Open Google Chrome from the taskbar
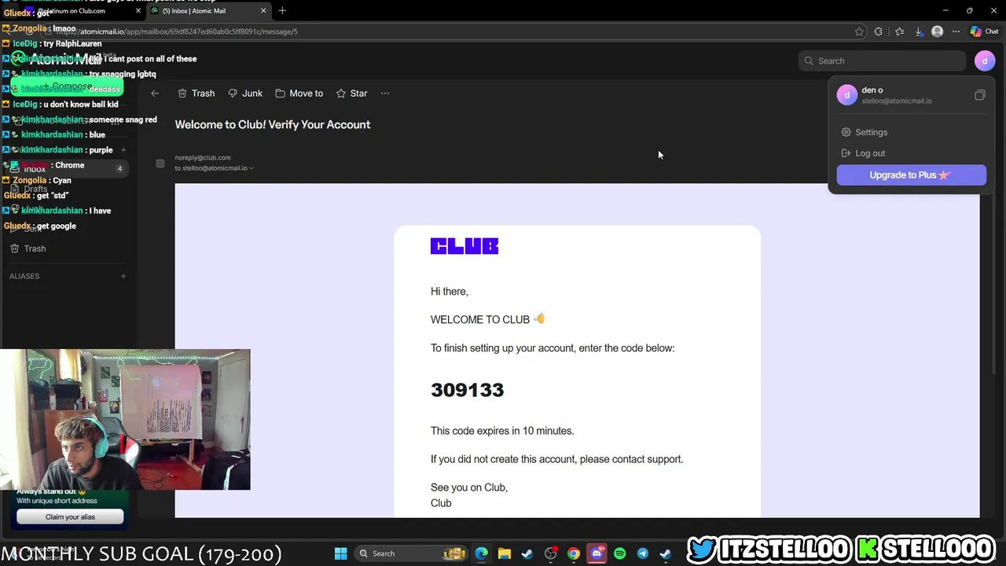 tap(574, 553)
